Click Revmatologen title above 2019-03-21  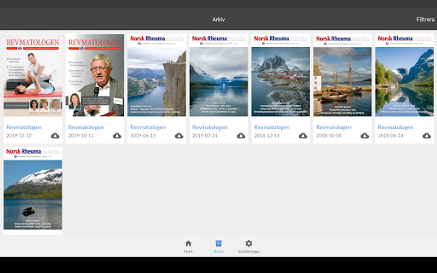(210, 127)
